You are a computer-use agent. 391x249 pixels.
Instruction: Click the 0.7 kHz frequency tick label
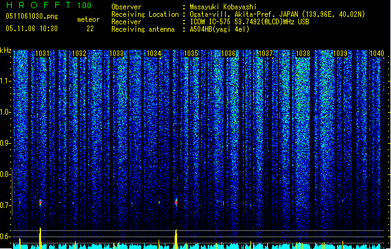coord(5,205)
